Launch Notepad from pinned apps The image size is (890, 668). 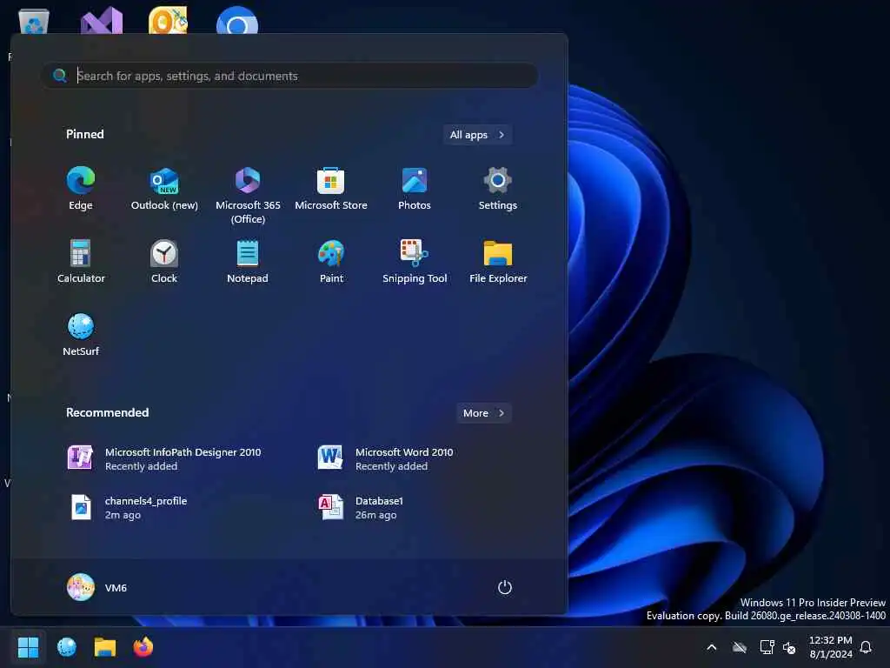point(248,262)
